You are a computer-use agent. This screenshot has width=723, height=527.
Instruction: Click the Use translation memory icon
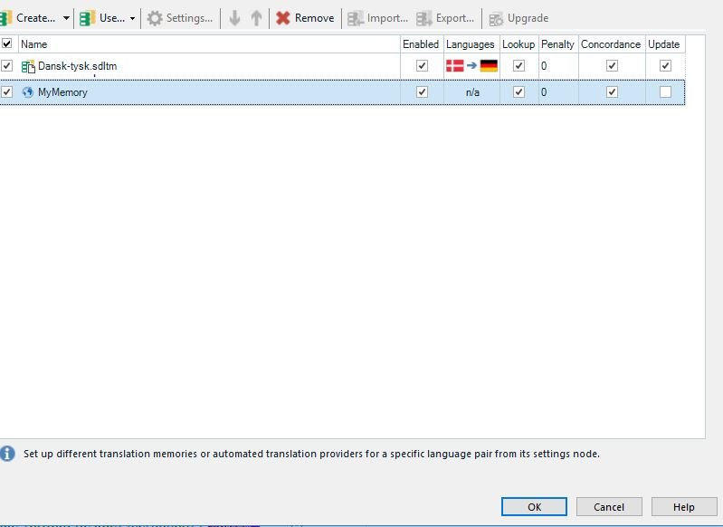[x=87, y=18]
